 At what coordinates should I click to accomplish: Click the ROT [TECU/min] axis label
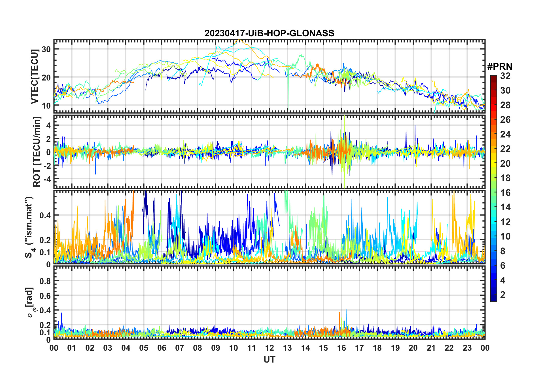point(37,152)
